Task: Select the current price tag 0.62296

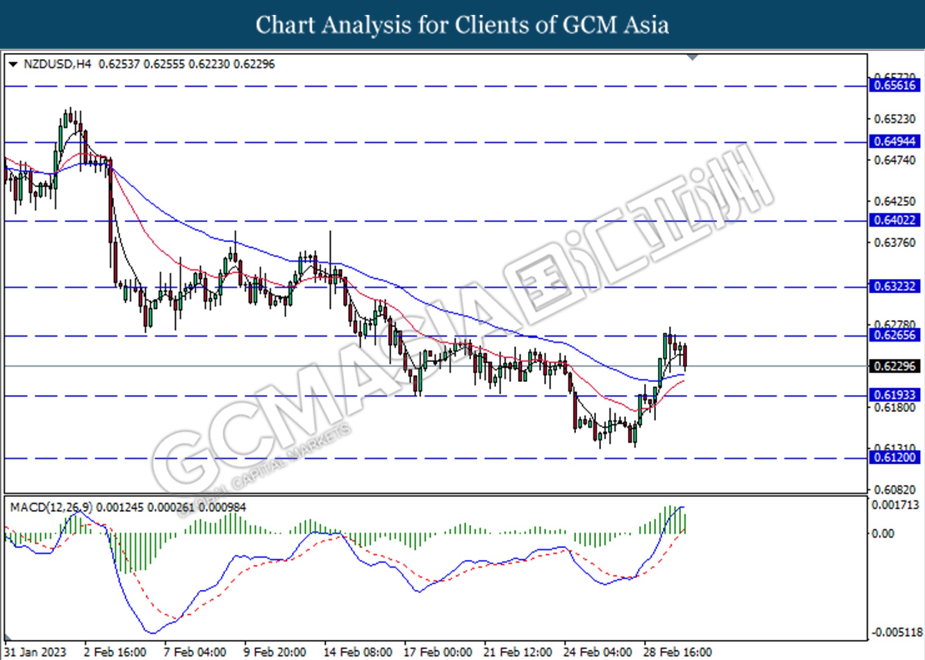Action: point(895,366)
